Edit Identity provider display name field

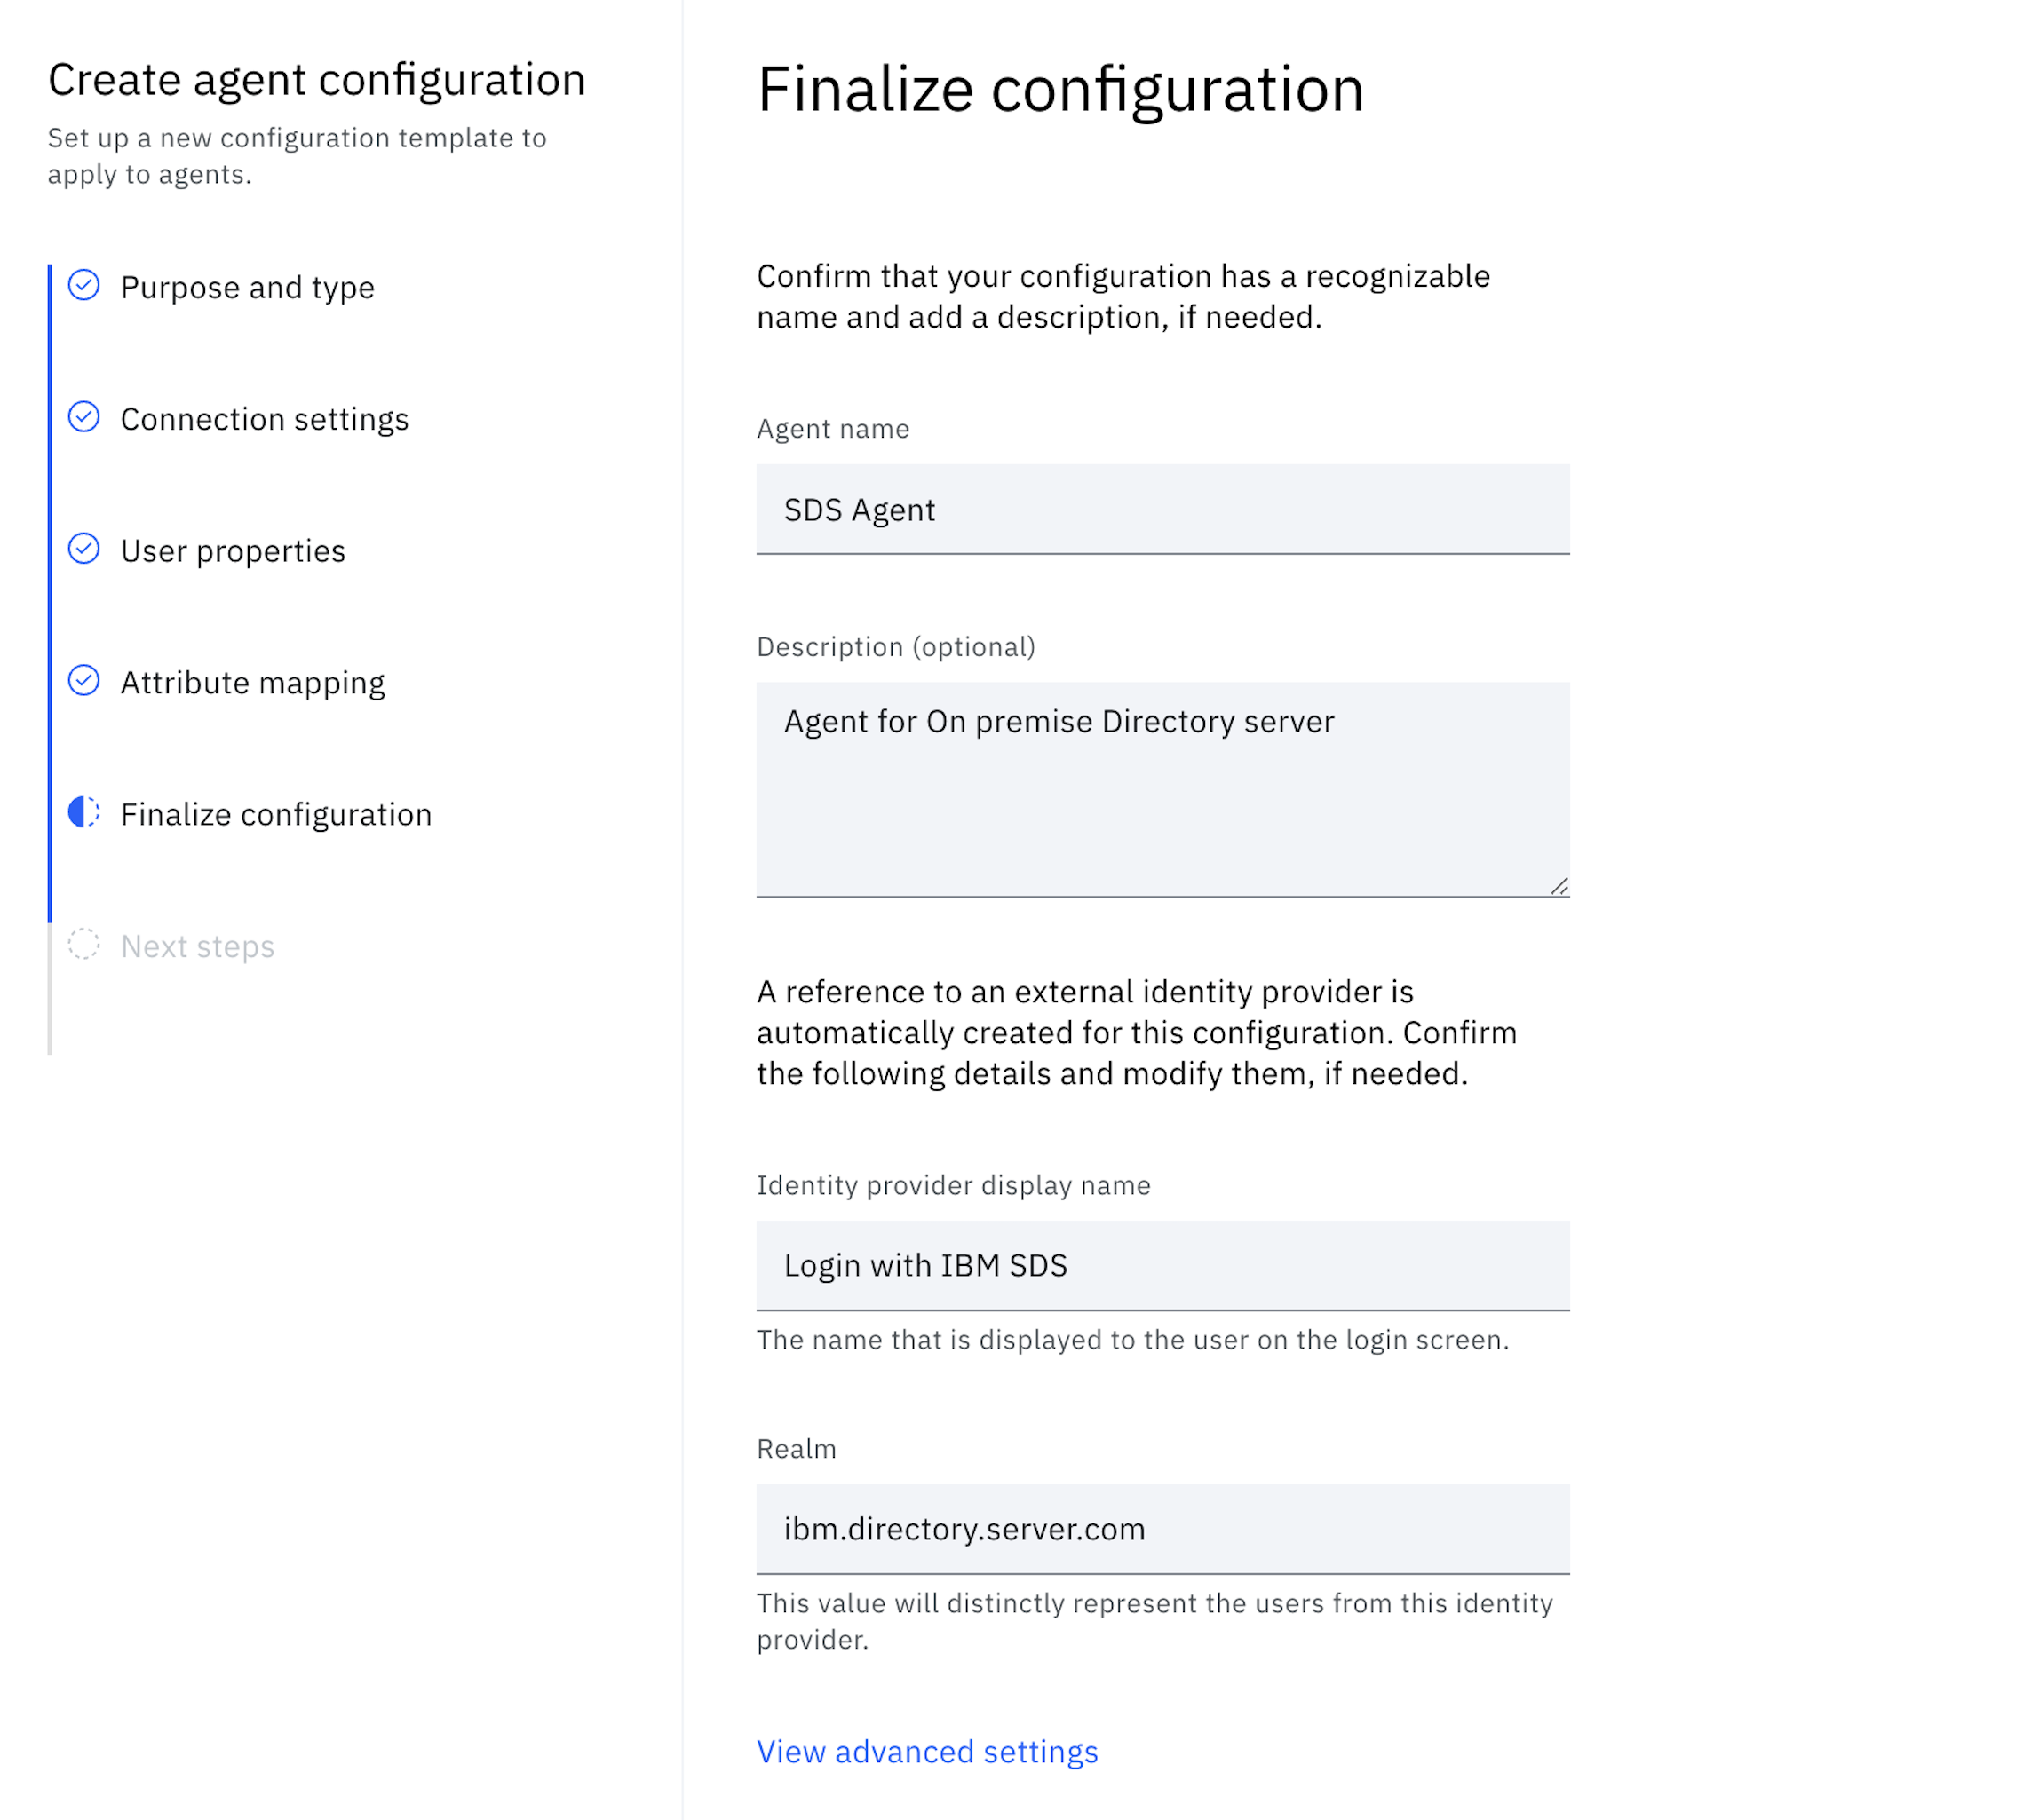pyautogui.click(x=1162, y=1266)
